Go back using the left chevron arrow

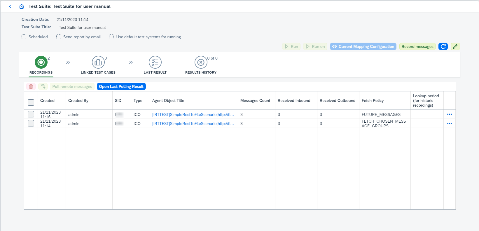tap(10, 6)
